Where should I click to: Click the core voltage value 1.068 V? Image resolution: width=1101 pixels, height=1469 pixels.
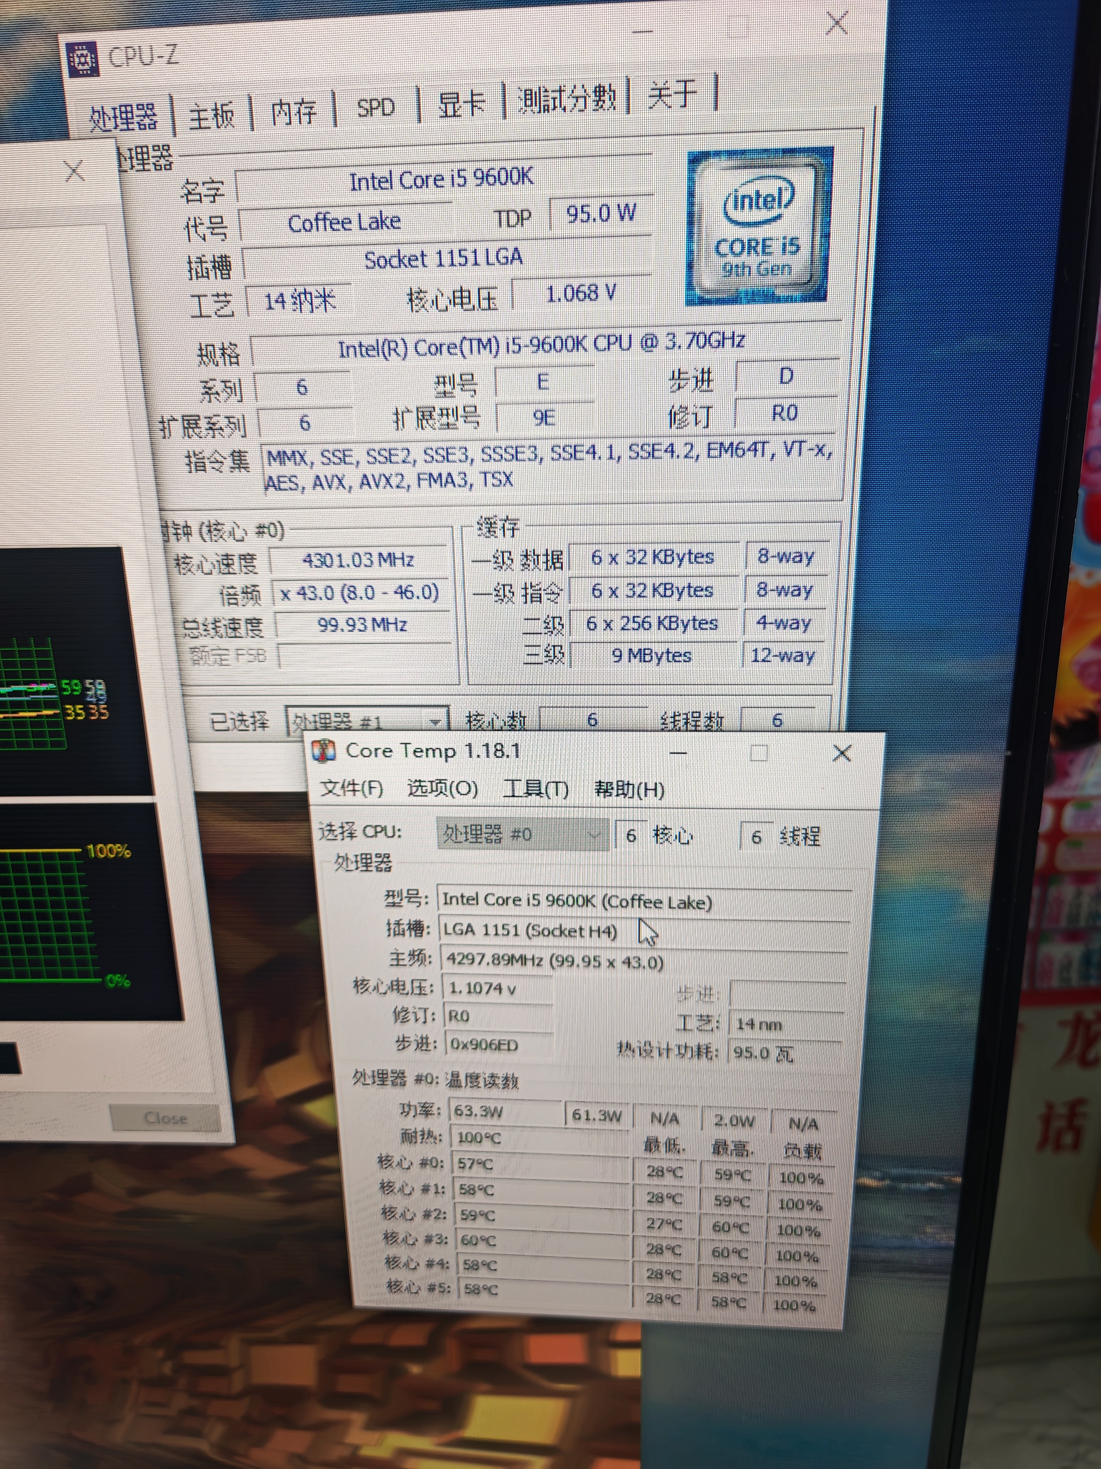click(x=581, y=293)
